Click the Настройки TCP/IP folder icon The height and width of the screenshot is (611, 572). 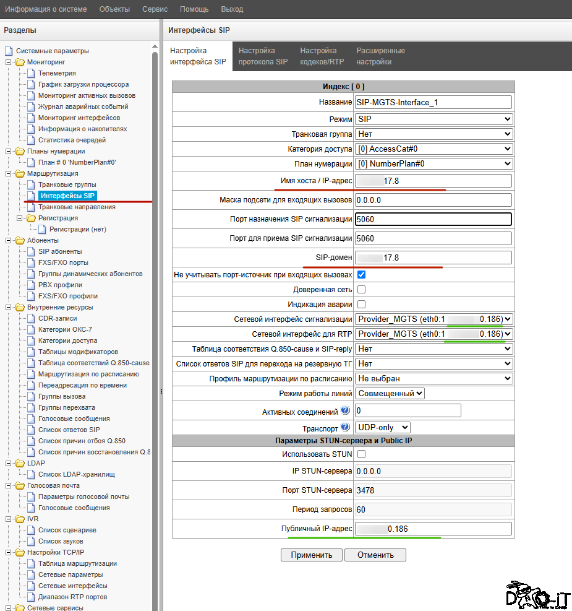pos(20,553)
